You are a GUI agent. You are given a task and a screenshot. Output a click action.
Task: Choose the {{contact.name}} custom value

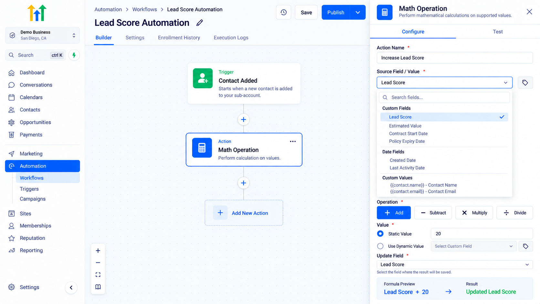coord(423,185)
